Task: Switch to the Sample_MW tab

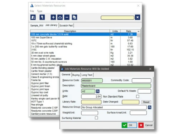Action: [x=37, y=25]
